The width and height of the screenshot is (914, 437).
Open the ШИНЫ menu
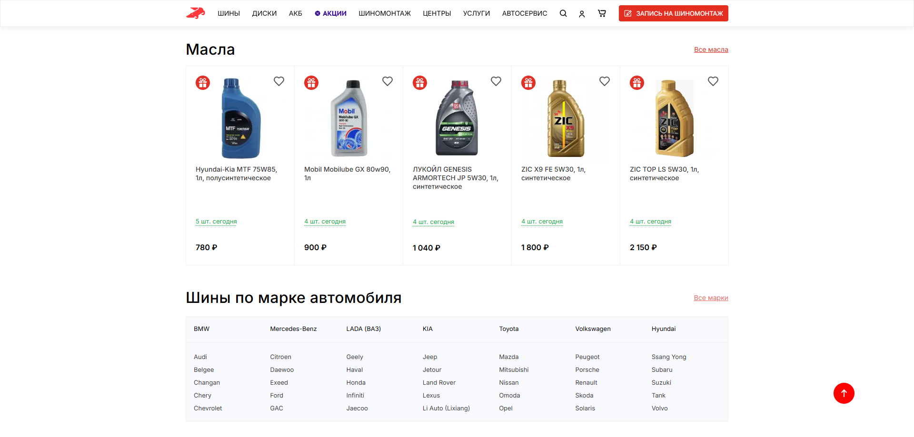pyautogui.click(x=228, y=13)
